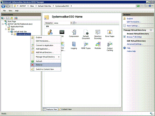
Task: Open the File menu
Action: click(4, 10)
